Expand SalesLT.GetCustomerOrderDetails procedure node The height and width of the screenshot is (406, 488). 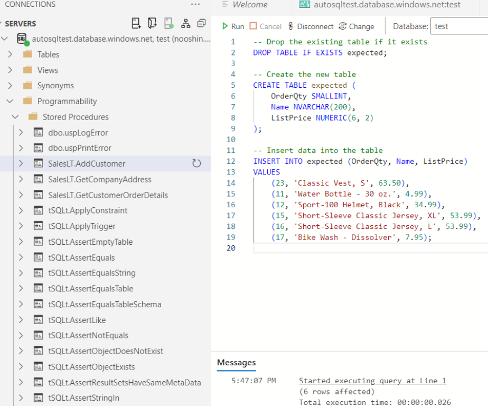[x=21, y=195]
